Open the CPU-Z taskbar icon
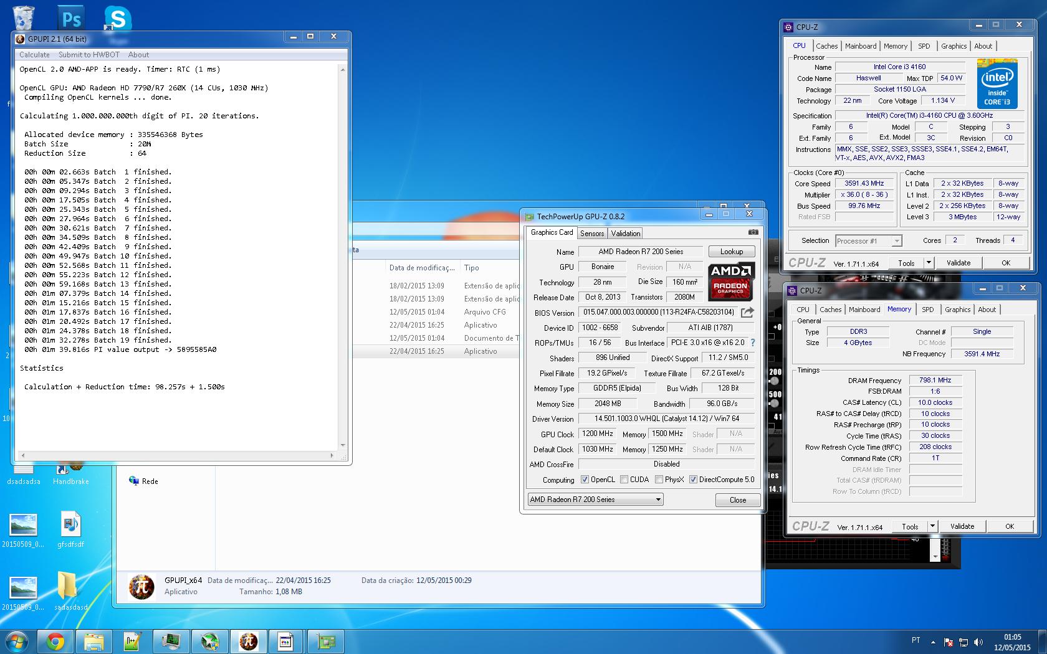 point(287,642)
